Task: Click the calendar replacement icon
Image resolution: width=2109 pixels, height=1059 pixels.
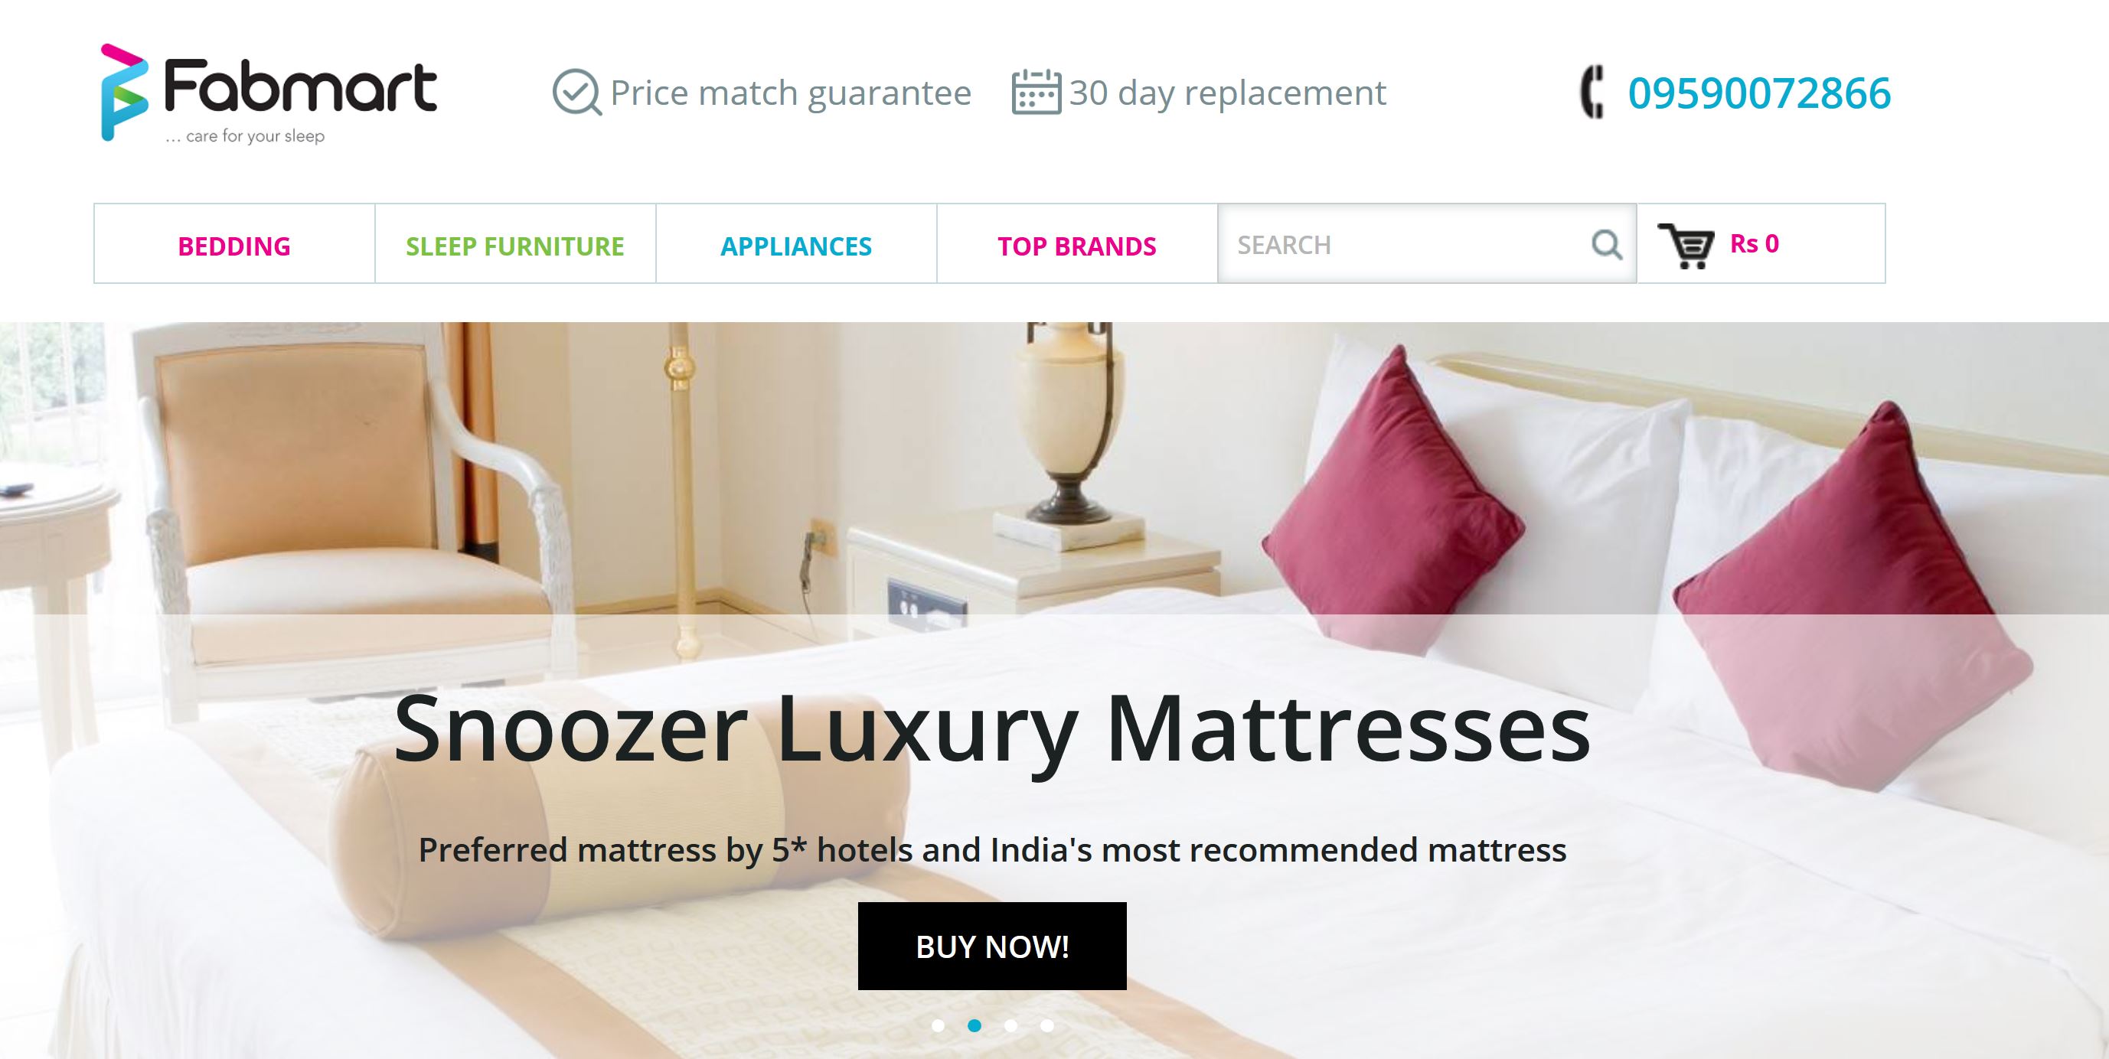Action: pos(1037,93)
